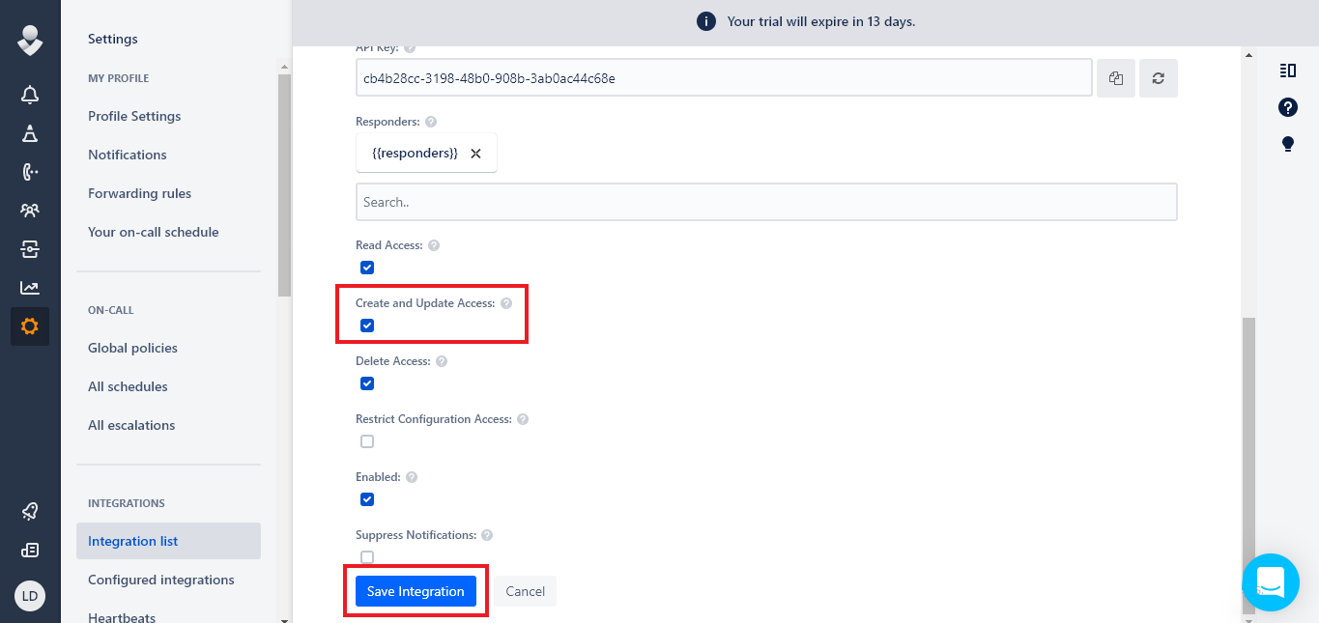
Task: Open the live chat bubble
Action: point(1270,582)
